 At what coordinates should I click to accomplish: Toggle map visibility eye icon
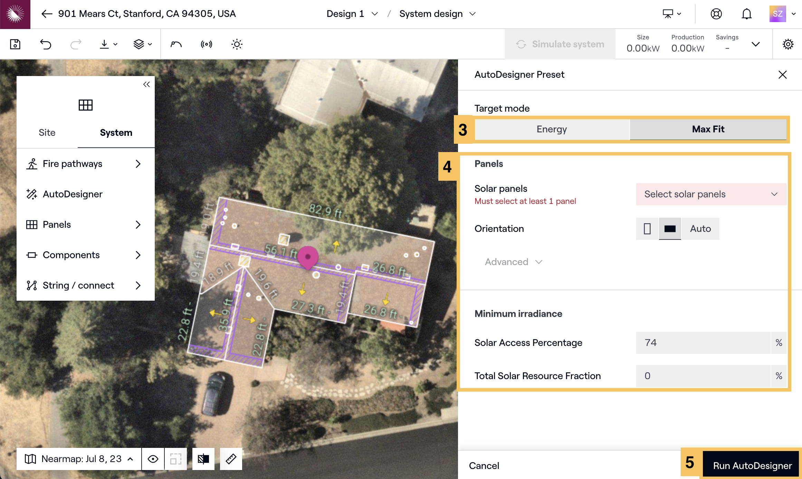pos(153,459)
